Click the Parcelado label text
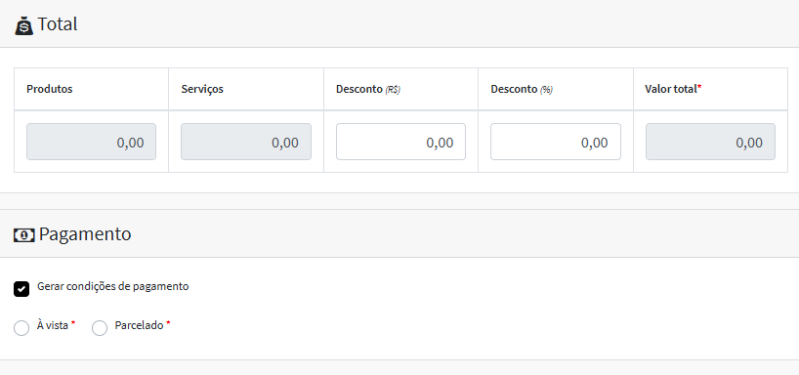Viewport: 799px width, 375px height. (x=139, y=325)
